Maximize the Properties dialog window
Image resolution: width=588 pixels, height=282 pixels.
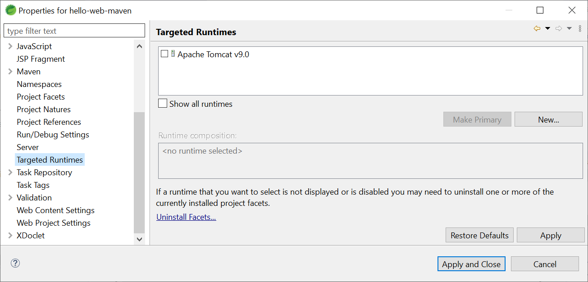pyautogui.click(x=540, y=10)
